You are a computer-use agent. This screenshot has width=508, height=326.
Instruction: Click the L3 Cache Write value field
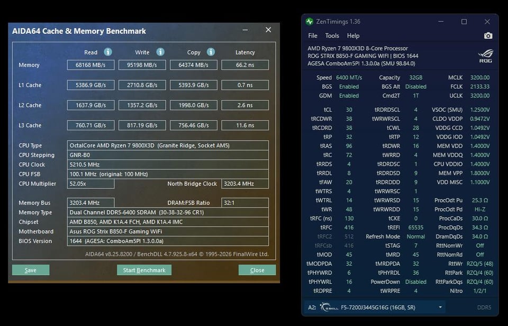pyautogui.click(x=142, y=125)
